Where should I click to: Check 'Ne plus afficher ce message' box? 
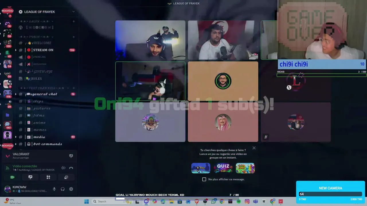(204, 179)
